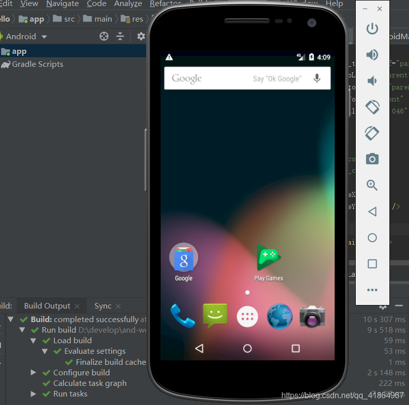Collapse the Build completed successfully node

tap(11, 319)
